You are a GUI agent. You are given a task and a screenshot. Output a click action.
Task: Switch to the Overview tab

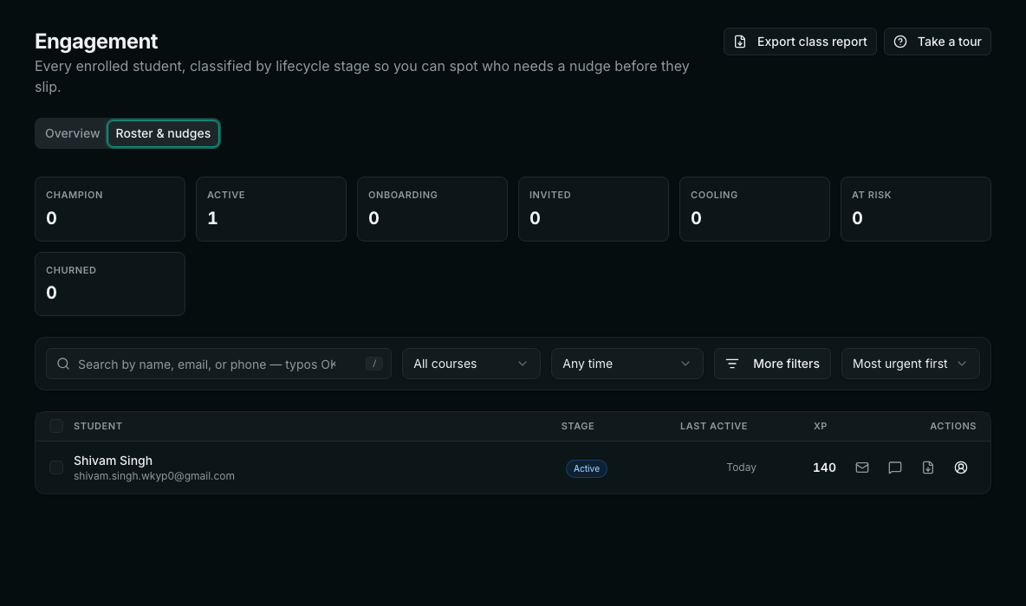72,133
